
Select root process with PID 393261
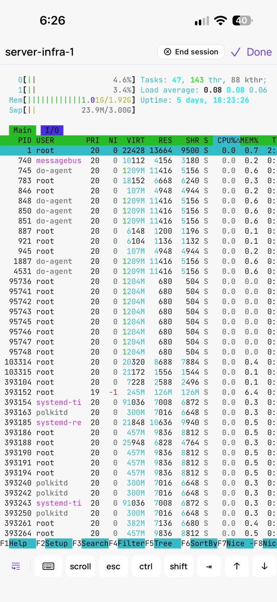tap(138, 523)
